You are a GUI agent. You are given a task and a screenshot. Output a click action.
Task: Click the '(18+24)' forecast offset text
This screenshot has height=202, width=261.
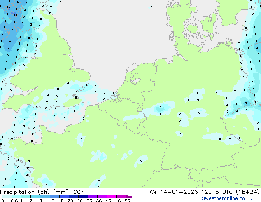tap(248, 192)
